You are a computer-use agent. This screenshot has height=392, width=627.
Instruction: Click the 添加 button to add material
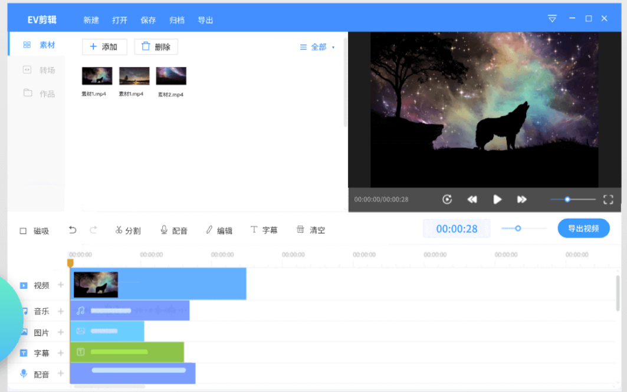(x=104, y=47)
